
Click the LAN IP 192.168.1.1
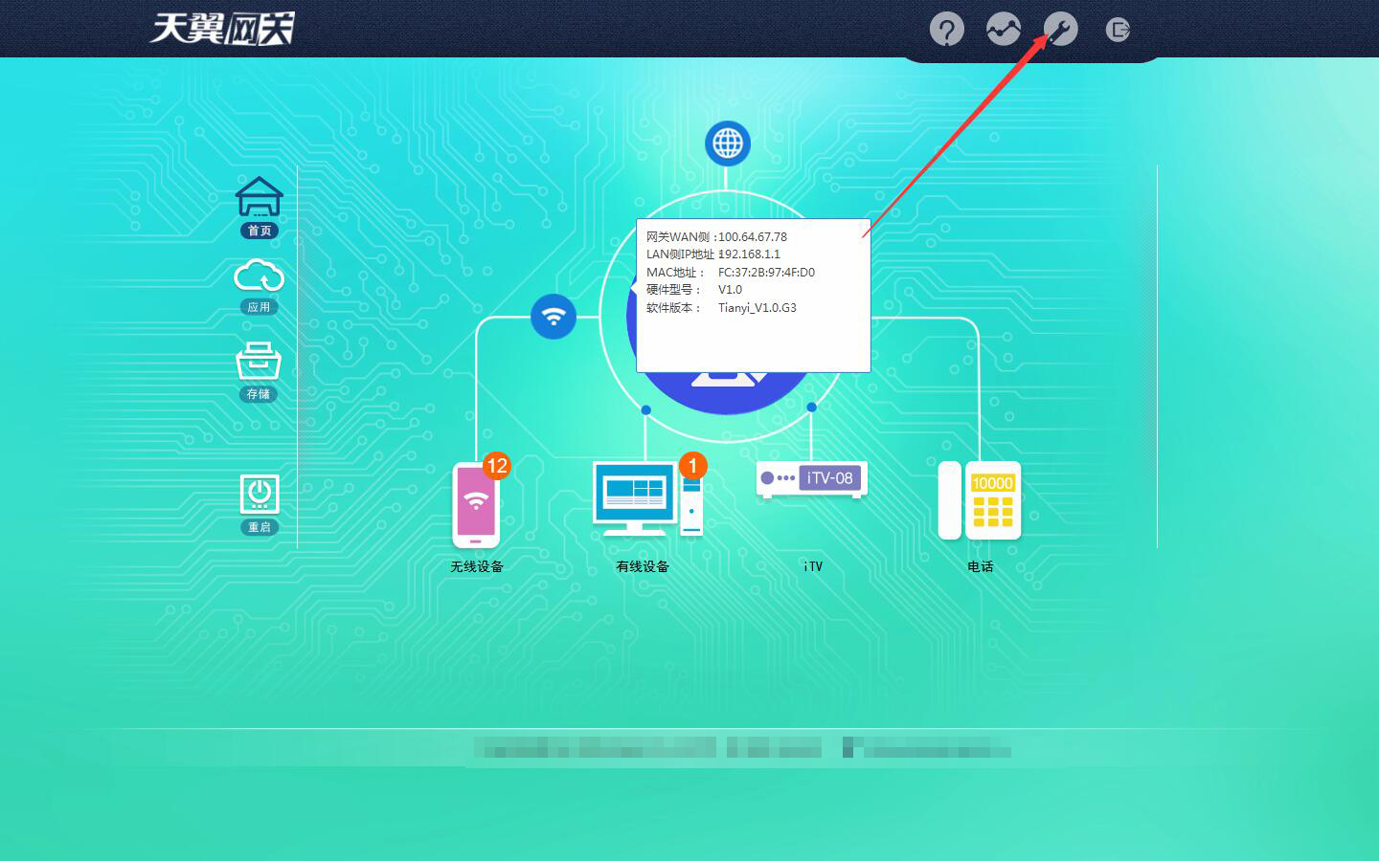tap(750, 254)
